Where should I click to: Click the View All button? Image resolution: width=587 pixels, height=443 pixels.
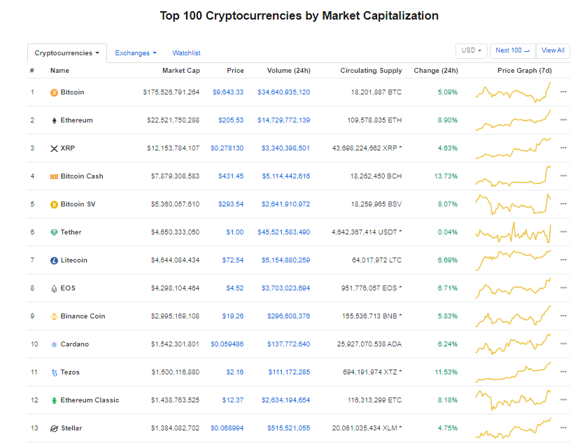pyautogui.click(x=553, y=50)
